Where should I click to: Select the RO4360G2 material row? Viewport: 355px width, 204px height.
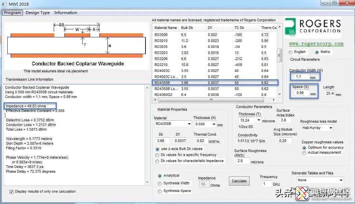point(215,95)
